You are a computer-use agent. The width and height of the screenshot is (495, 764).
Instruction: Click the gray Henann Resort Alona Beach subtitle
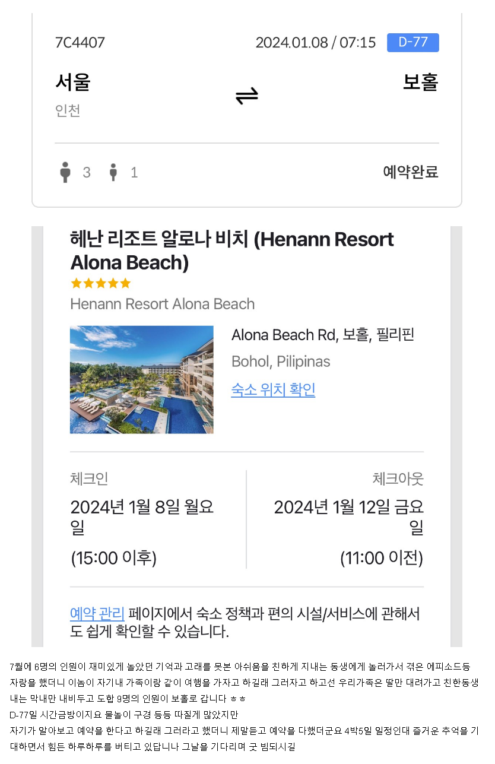162,304
